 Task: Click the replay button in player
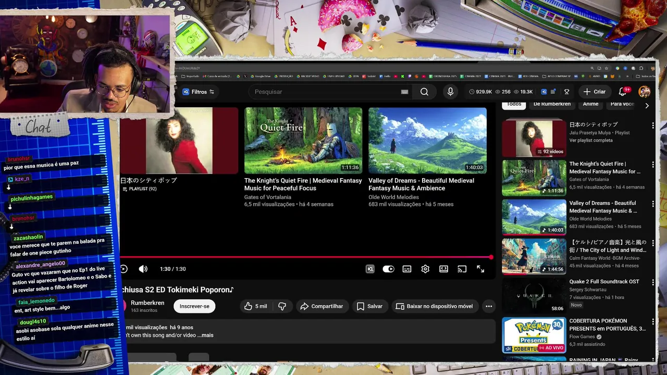(123, 269)
